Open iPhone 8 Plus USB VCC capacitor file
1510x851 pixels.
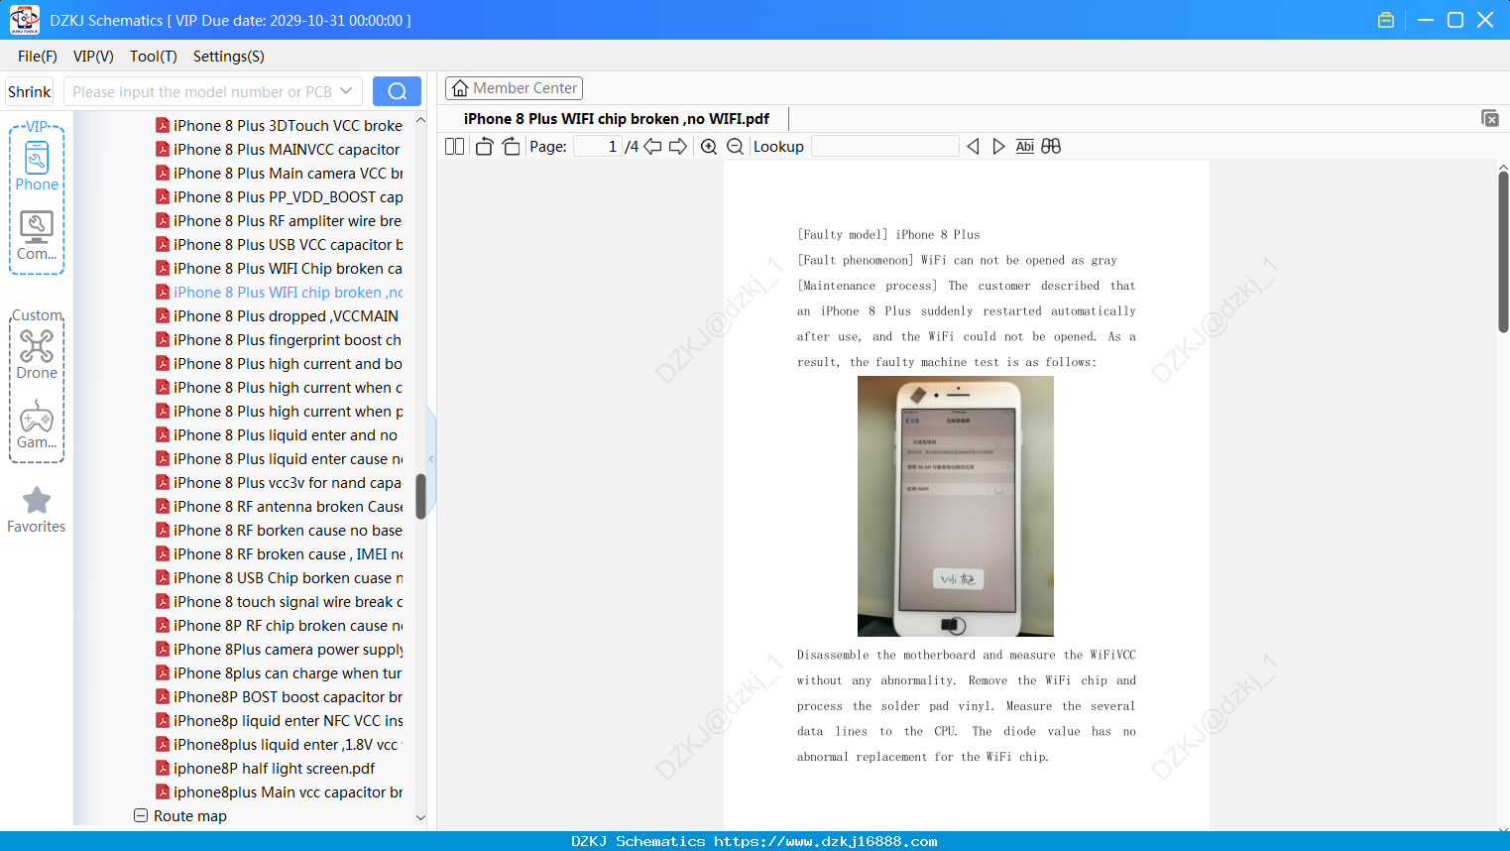(x=280, y=244)
